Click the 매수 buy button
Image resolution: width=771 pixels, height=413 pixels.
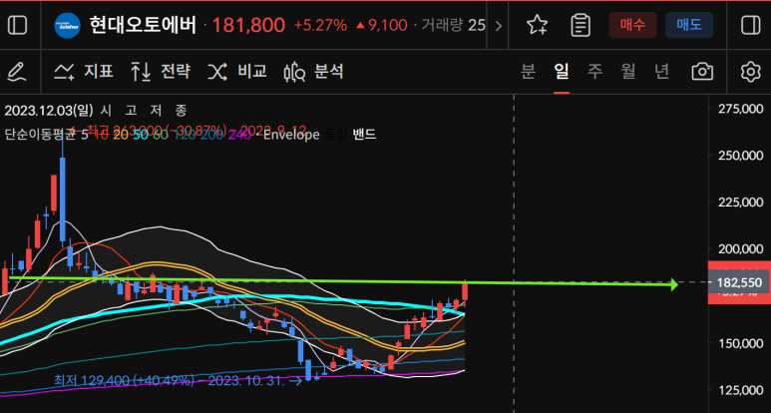(x=632, y=25)
